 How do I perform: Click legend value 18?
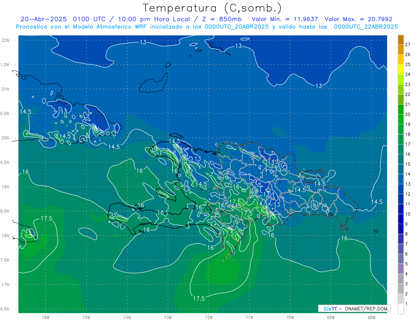pos(408,134)
